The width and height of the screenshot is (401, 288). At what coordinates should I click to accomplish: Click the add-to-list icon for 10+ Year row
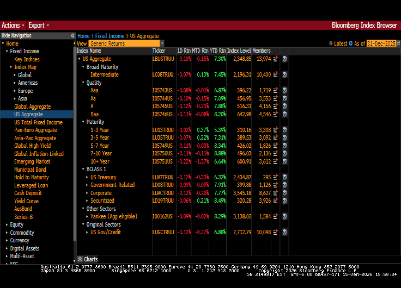276,161
